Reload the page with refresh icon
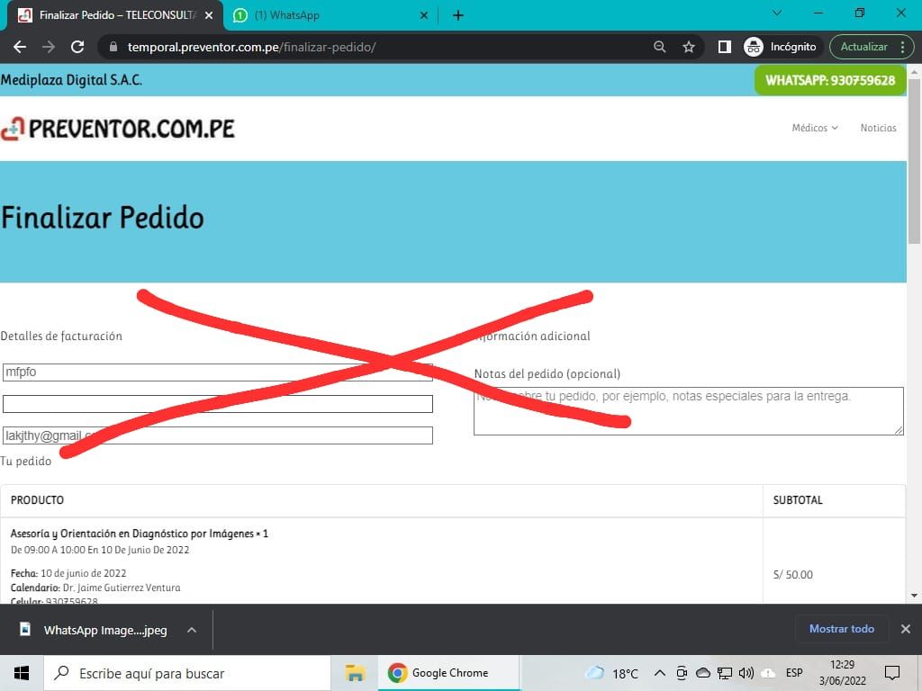This screenshot has width=922, height=691. tap(77, 47)
